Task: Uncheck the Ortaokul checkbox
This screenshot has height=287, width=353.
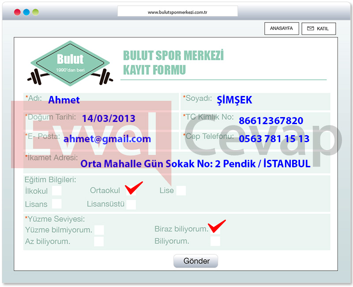Action: (x=131, y=190)
